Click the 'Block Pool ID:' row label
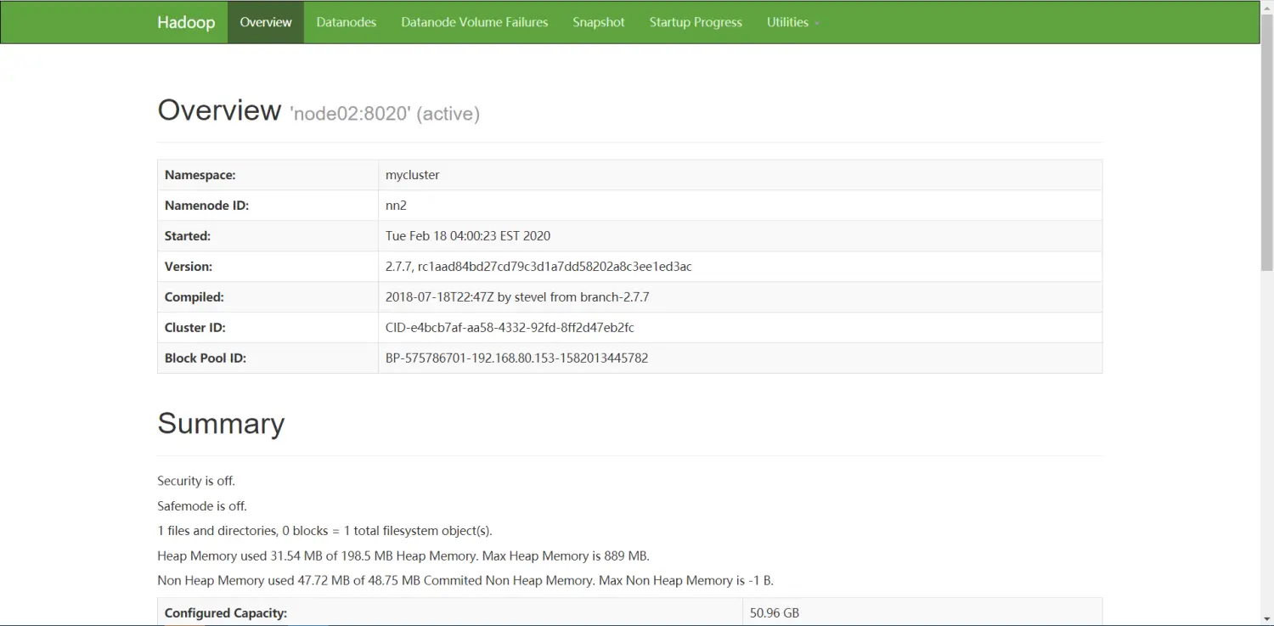This screenshot has height=626, width=1274. 206,358
